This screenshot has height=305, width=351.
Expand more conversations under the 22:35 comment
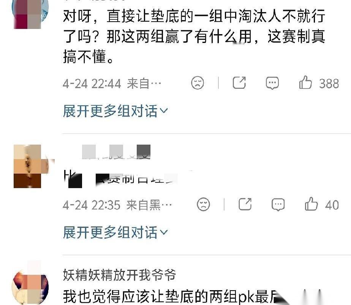pos(115,232)
